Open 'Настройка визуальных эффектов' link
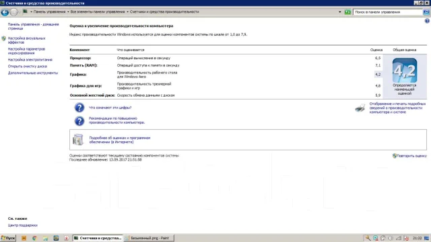The image size is (431, 242). [26, 40]
